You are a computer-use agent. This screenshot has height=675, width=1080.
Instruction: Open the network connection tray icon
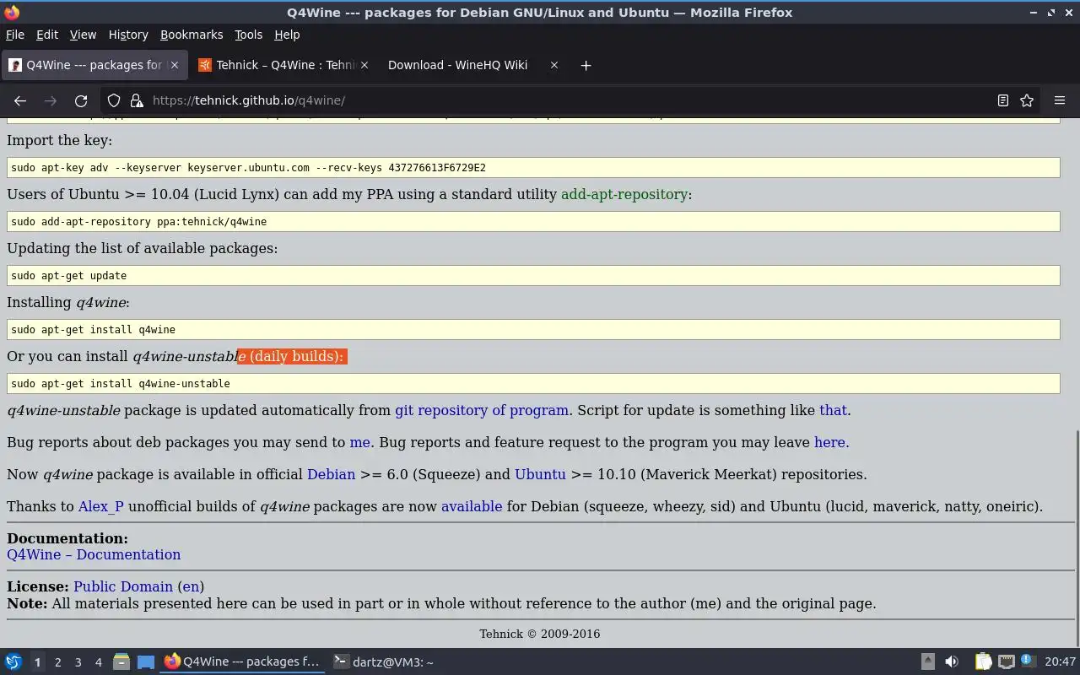[1006, 662]
